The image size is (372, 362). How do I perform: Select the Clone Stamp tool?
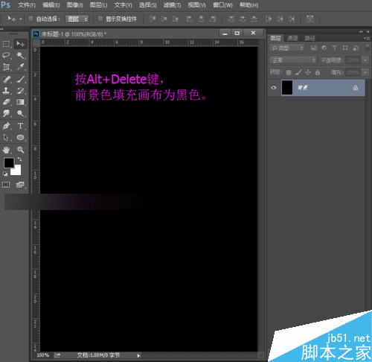pos(6,91)
